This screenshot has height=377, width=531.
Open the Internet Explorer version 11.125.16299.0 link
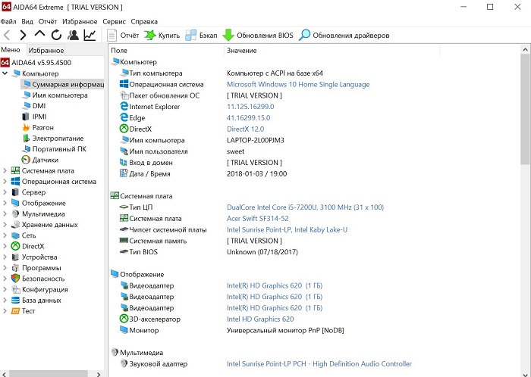point(250,107)
